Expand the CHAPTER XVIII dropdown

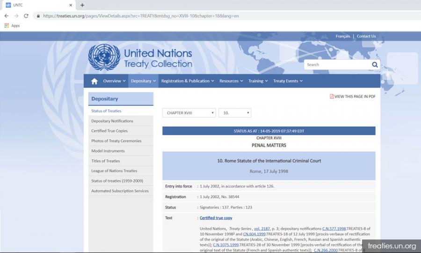tap(189, 113)
